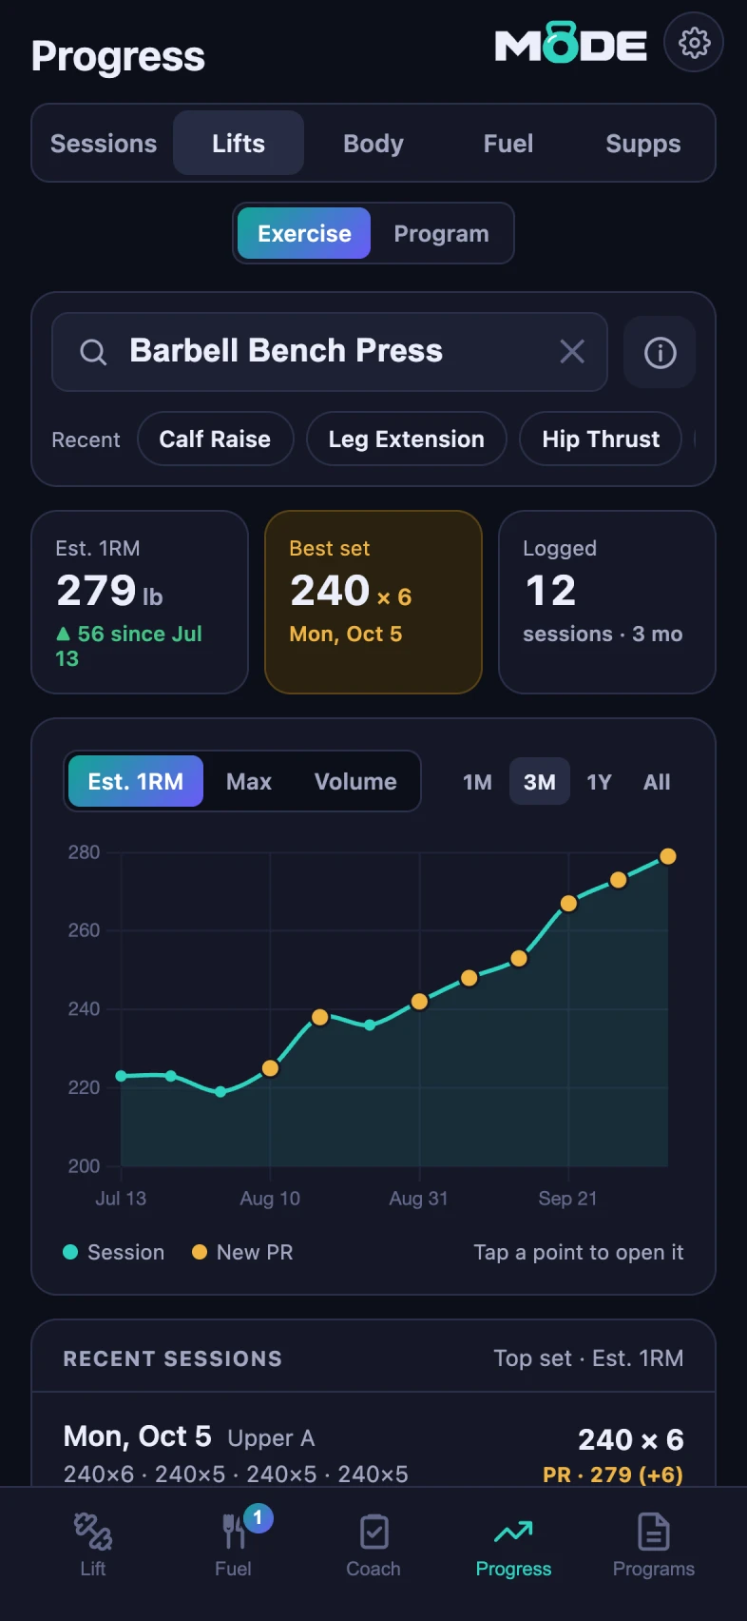The height and width of the screenshot is (1621, 747).
Task: Tap the first chart point at Jul 13
Action: click(121, 1076)
